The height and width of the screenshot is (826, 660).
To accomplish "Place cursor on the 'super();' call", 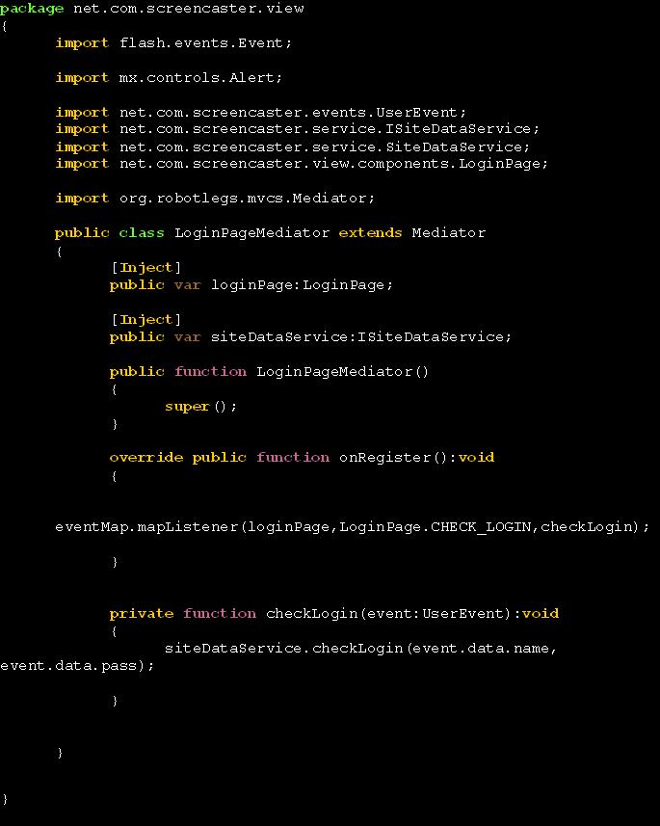I will click(x=200, y=406).
